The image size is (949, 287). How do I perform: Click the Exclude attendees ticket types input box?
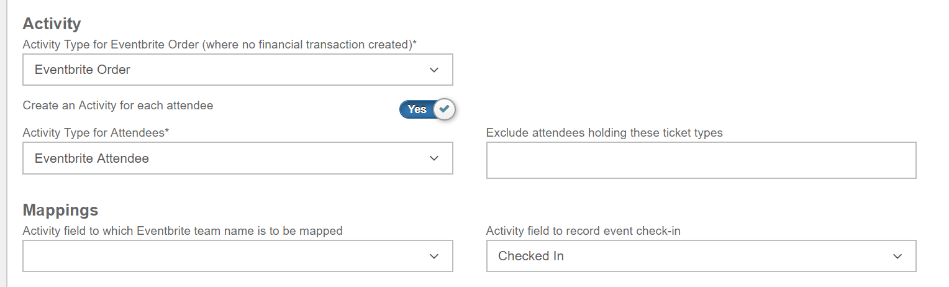[701, 160]
